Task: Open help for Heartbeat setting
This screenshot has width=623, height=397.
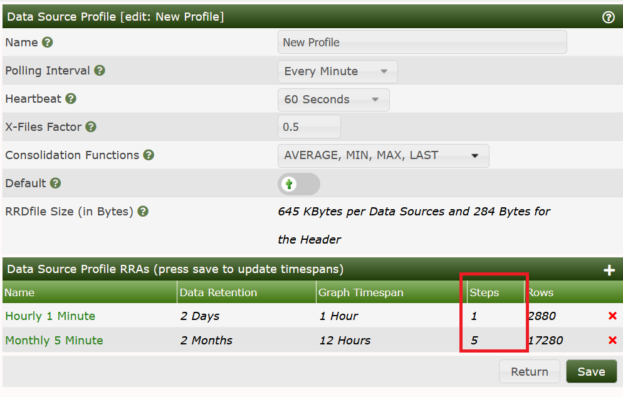Action: [x=70, y=99]
